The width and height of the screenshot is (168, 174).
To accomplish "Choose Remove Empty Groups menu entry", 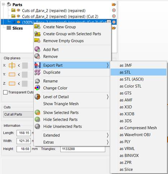I will click(x=72, y=41).
